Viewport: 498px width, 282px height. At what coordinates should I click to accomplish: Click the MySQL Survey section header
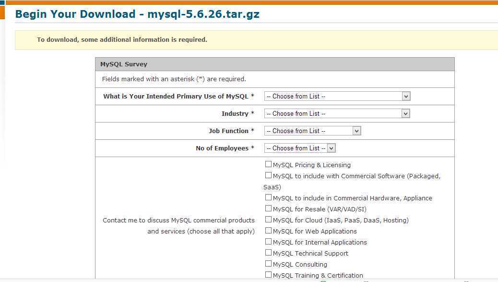click(x=124, y=64)
